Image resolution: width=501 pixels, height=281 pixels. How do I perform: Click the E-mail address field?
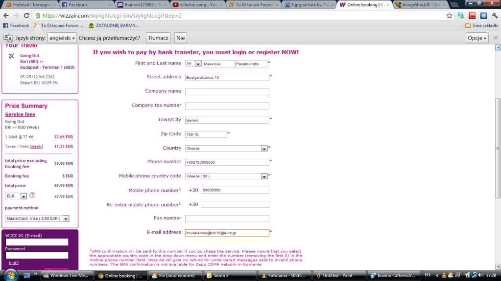227,233
